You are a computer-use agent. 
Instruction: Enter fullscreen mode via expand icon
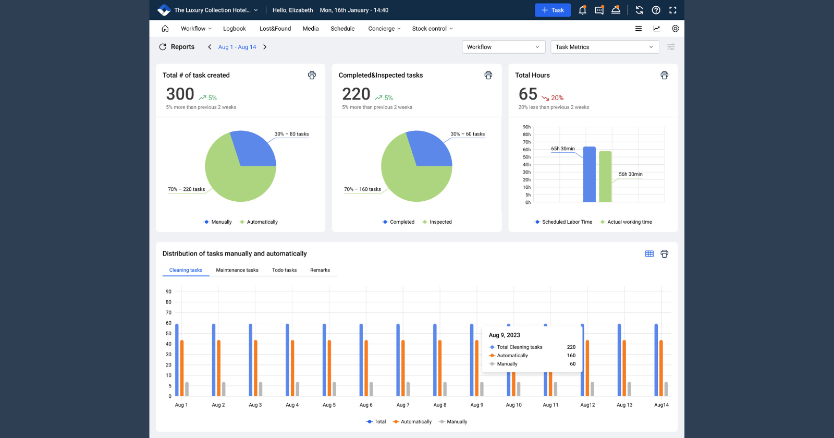673,10
